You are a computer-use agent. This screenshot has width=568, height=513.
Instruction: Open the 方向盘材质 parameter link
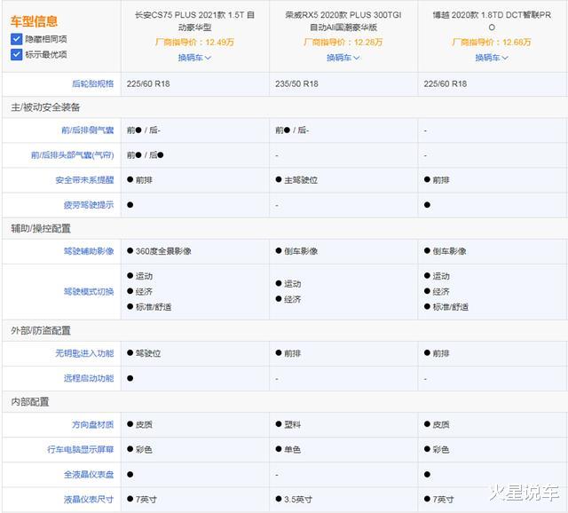tap(92, 424)
